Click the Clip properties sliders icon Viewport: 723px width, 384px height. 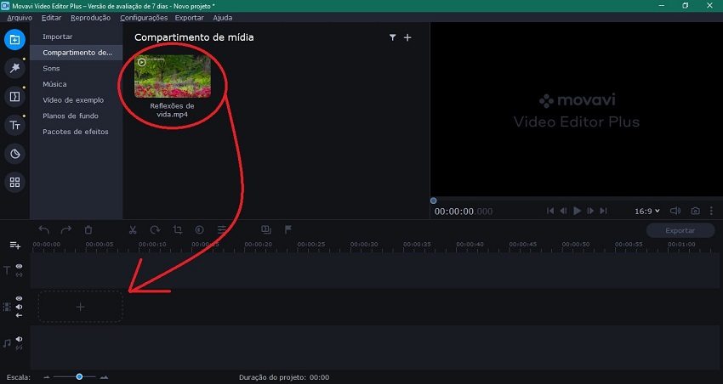point(222,229)
